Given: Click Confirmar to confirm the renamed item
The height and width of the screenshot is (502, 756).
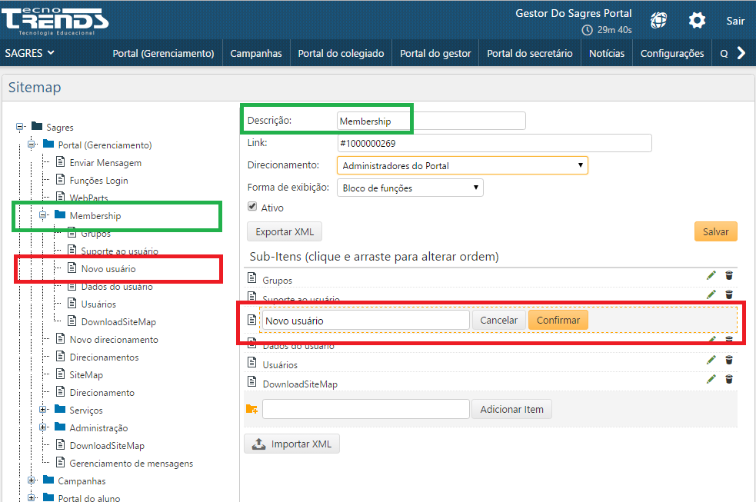Looking at the screenshot, I should click(558, 320).
